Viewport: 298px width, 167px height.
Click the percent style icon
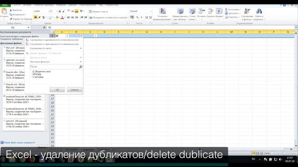pyautogui.click(x=137, y=18)
